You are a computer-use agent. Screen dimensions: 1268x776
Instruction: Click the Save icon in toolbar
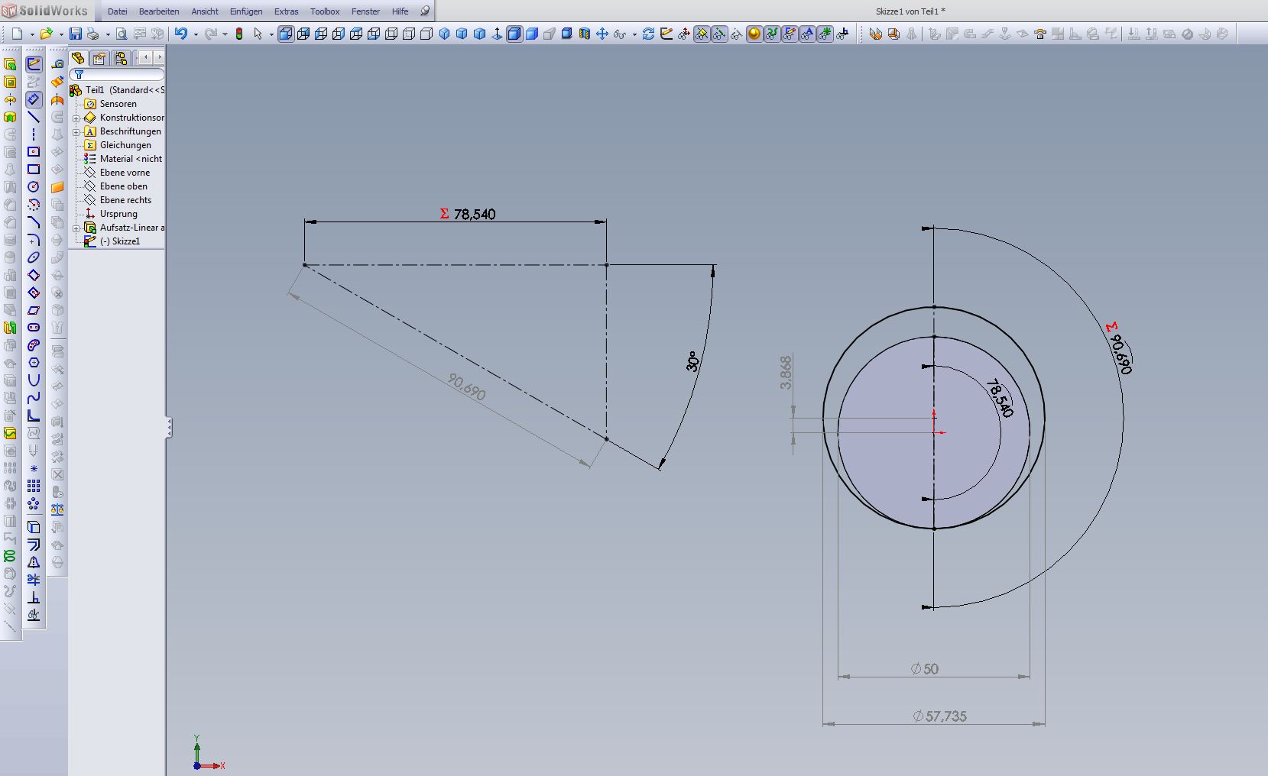tap(75, 34)
